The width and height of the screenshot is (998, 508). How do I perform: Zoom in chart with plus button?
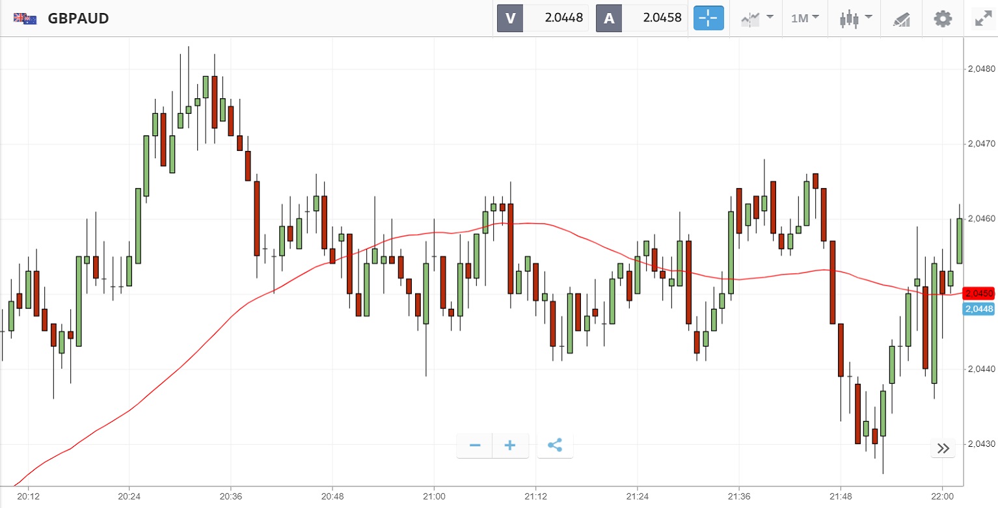tap(510, 446)
